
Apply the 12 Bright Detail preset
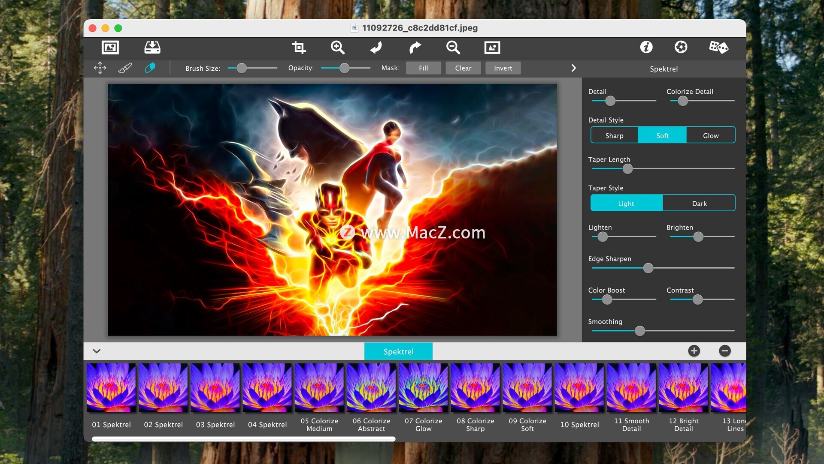(x=683, y=388)
